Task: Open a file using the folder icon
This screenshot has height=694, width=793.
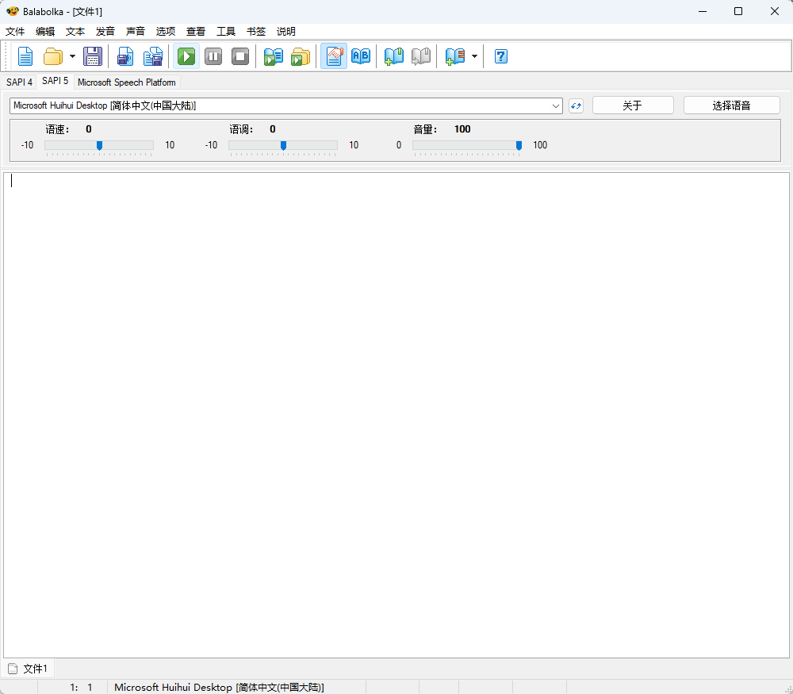Action: pyautogui.click(x=53, y=56)
